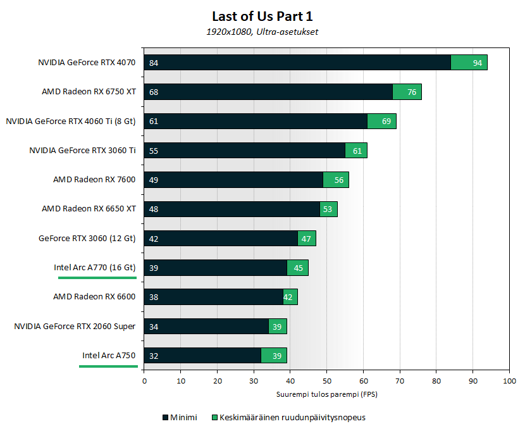Select the Intel Arc A770 (16 Gt) label

95,268
